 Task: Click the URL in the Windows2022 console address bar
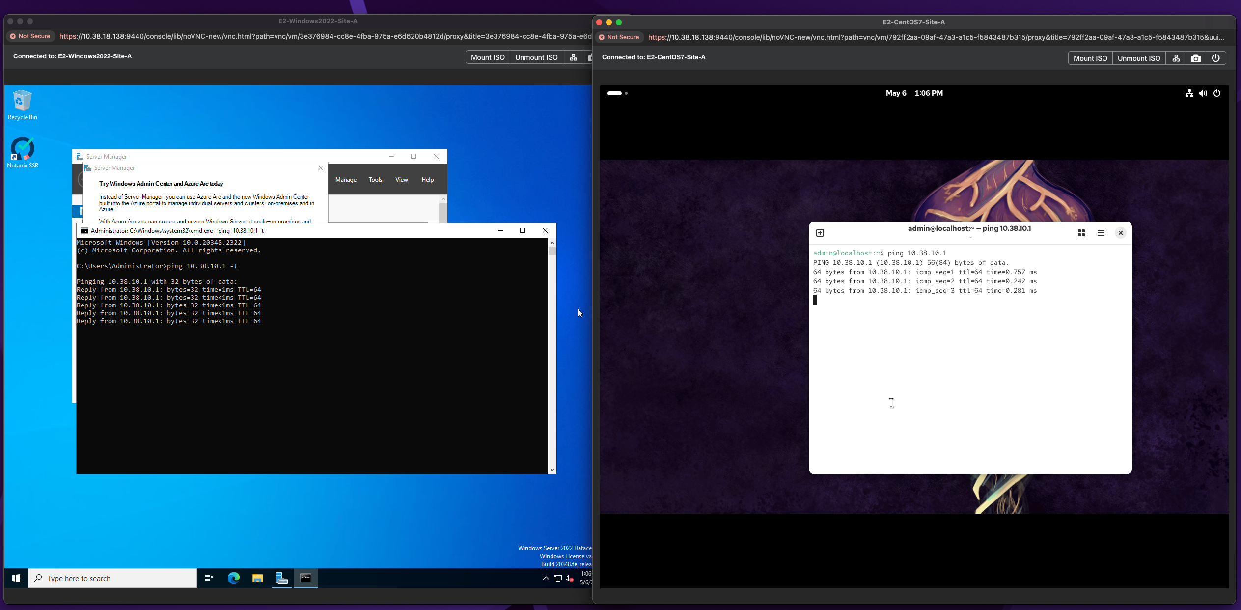325,36
